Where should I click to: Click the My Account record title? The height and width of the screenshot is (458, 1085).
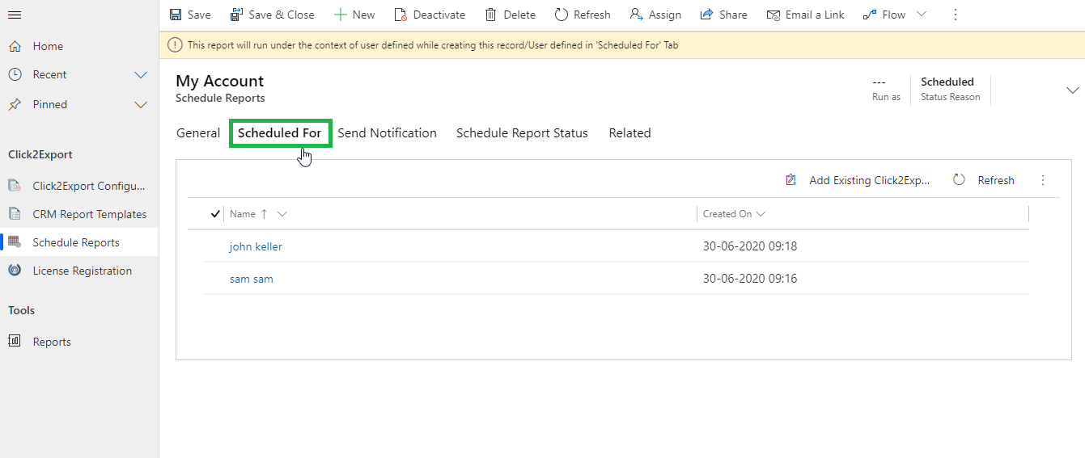click(x=220, y=81)
